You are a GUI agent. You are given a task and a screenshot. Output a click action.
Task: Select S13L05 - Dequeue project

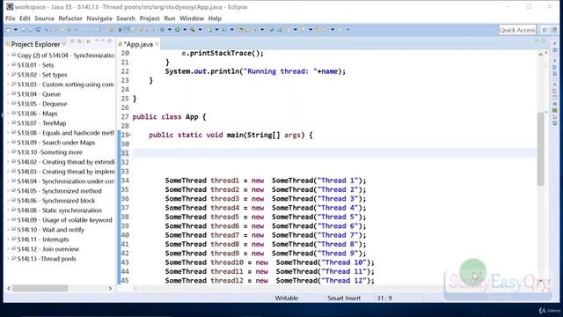42,104
